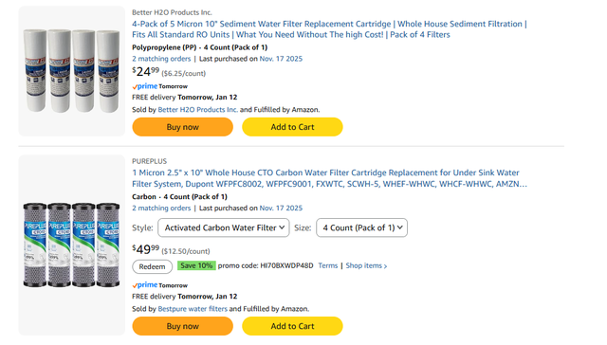Open Nov. 17 2025 date for carbon filter
607x345 pixels.
281,209
